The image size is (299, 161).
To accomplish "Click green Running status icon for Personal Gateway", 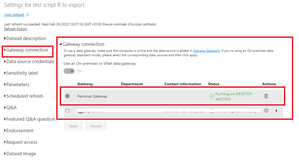I will (x=211, y=96).
